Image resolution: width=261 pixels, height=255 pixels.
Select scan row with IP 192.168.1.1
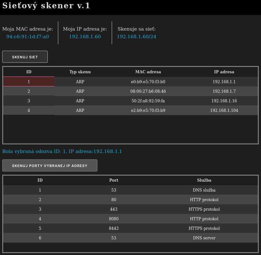click(224, 82)
